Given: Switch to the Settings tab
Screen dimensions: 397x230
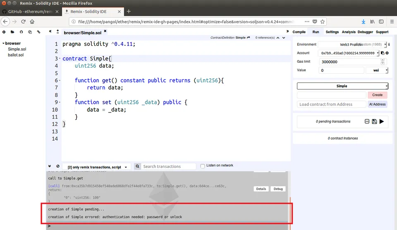Looking at the screenshot, I should [x=332, y=32].
